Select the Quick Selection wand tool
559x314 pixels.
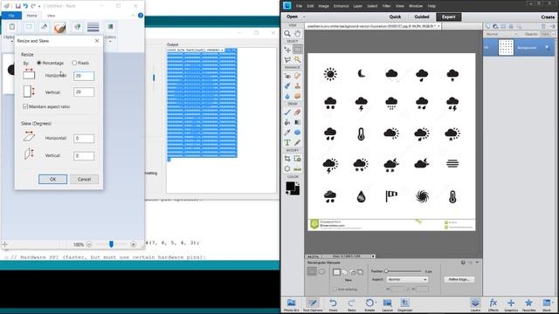[297, 59]
